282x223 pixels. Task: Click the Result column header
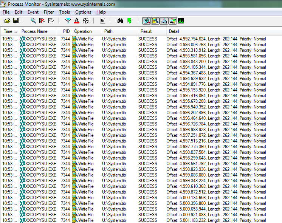point(152,31)
